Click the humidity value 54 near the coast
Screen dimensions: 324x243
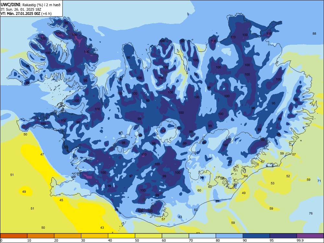pos(246,176)
